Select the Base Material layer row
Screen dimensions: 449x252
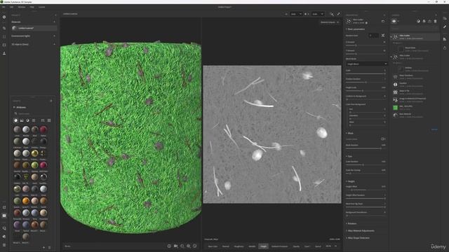[x=415, y=115]
